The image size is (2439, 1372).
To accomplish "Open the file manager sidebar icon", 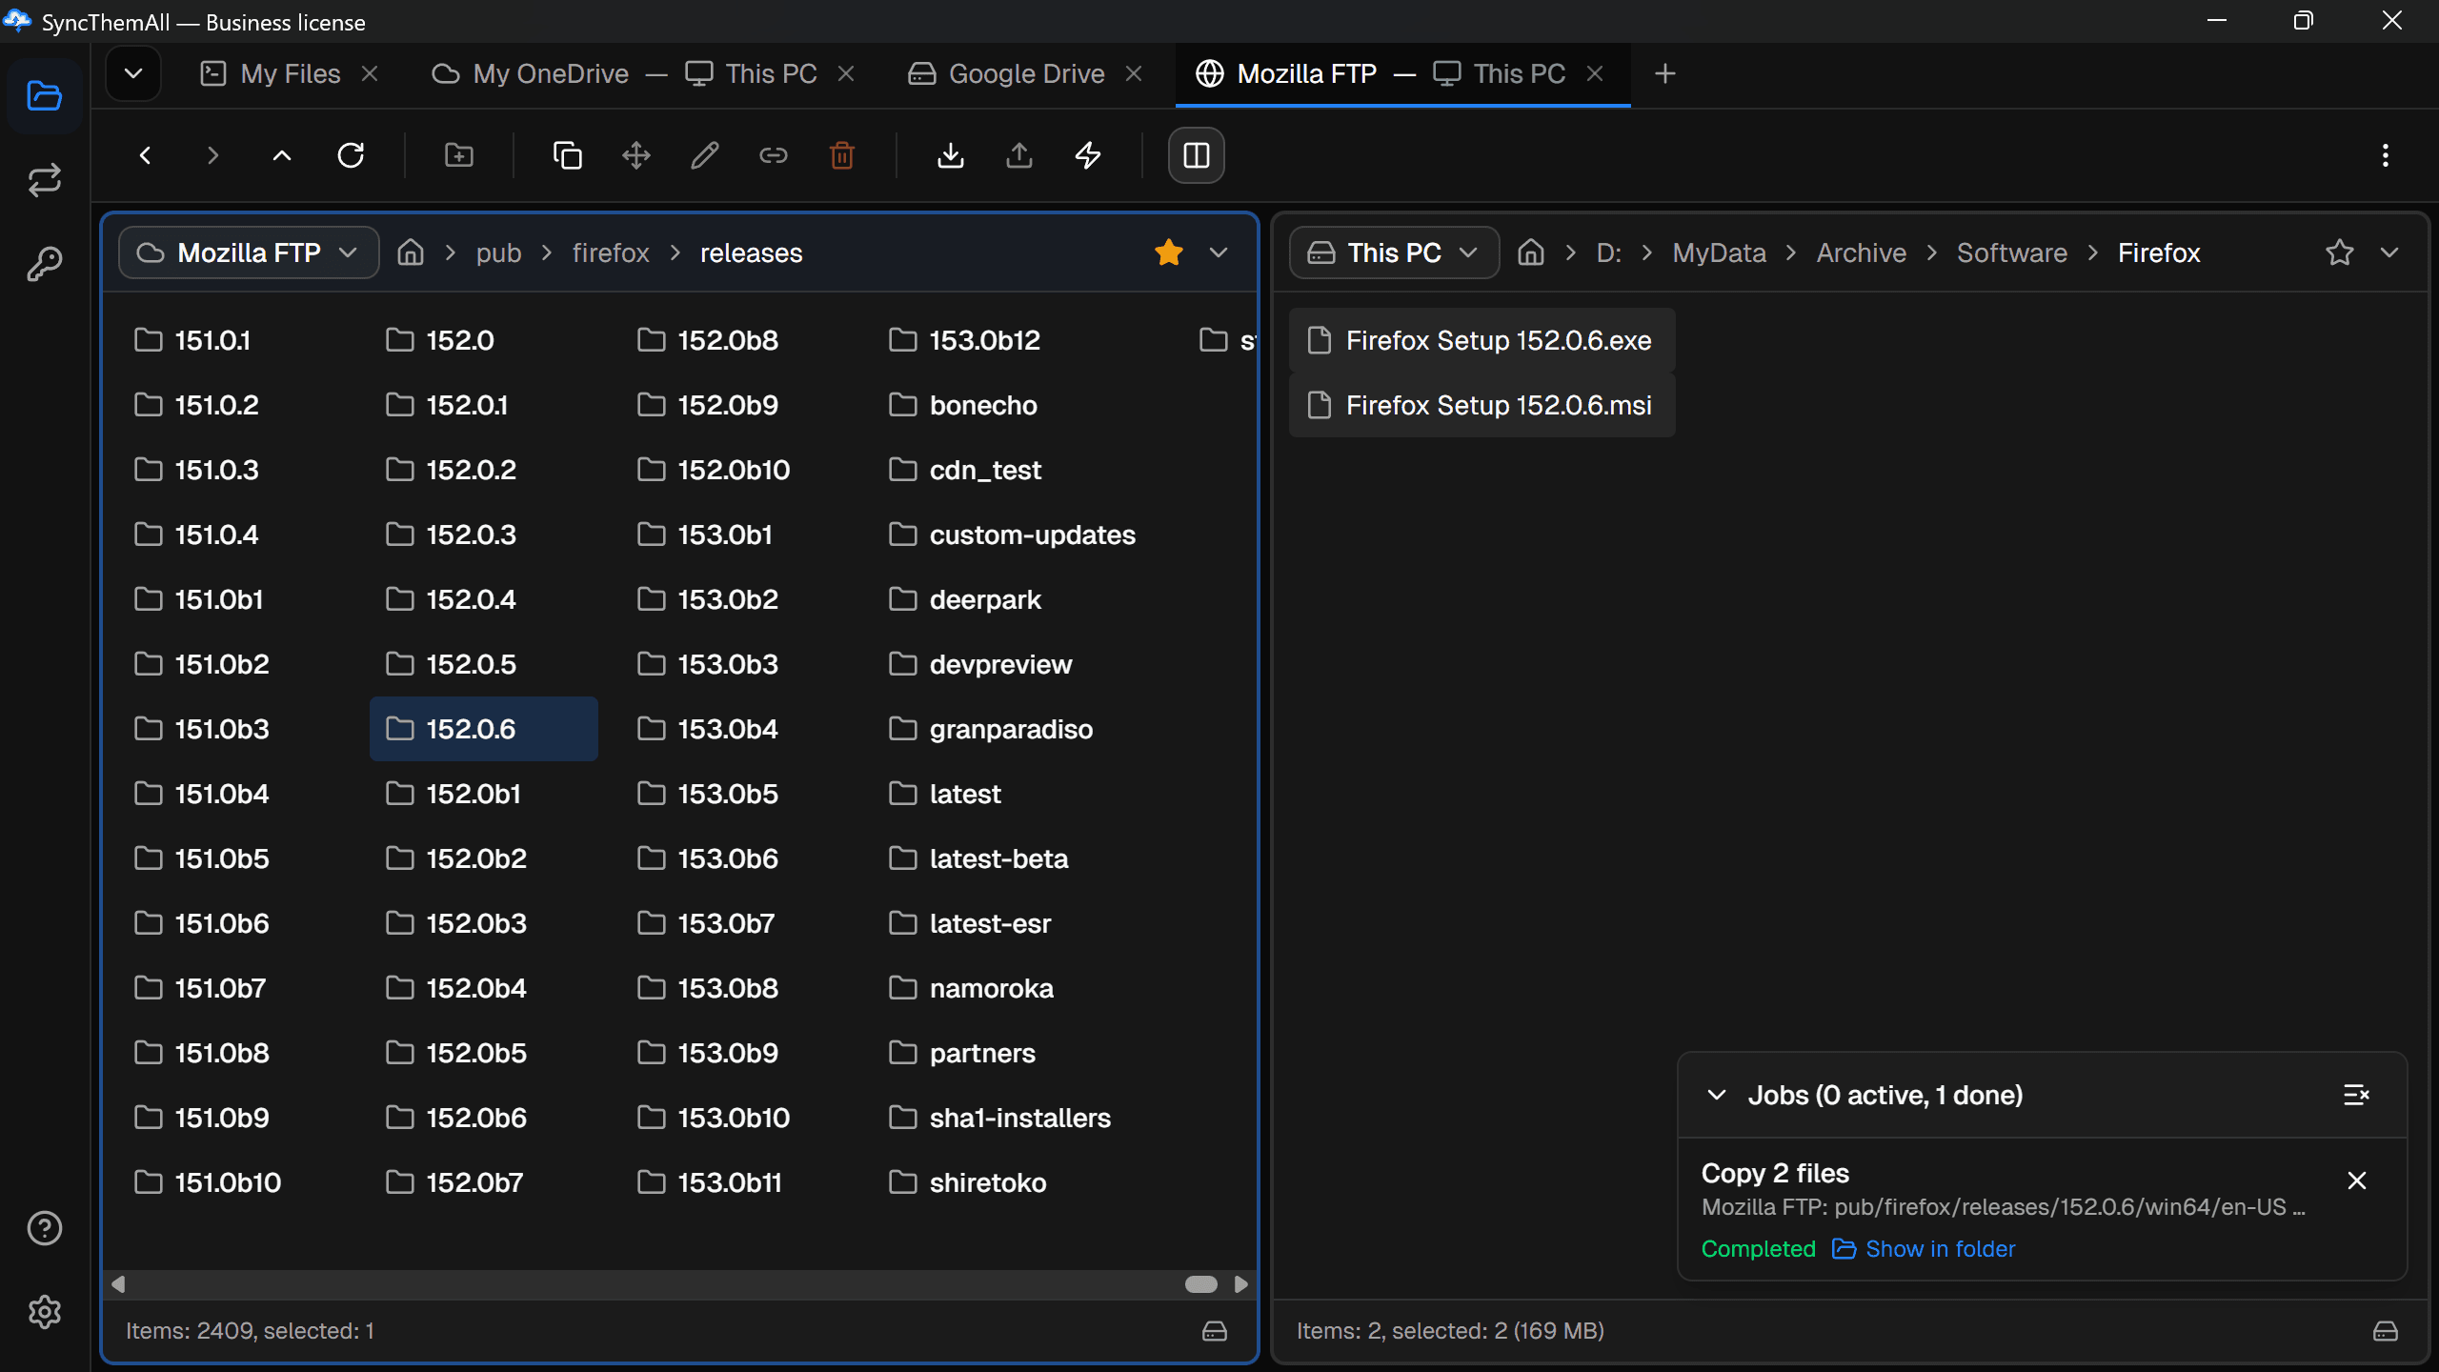I will pos(44,95).
